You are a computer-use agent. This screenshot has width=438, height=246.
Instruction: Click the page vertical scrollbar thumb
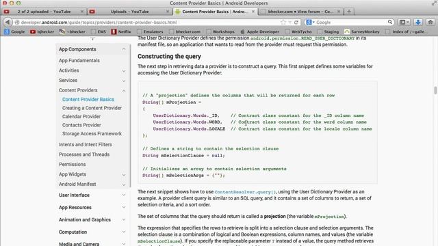[435, 90]
